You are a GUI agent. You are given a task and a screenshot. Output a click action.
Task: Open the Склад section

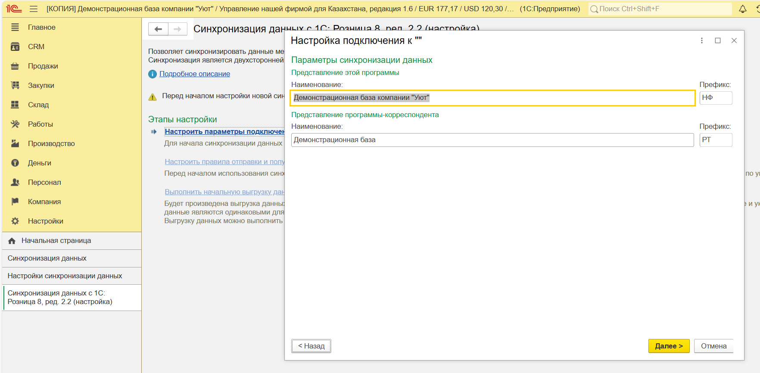coord(38,105)
